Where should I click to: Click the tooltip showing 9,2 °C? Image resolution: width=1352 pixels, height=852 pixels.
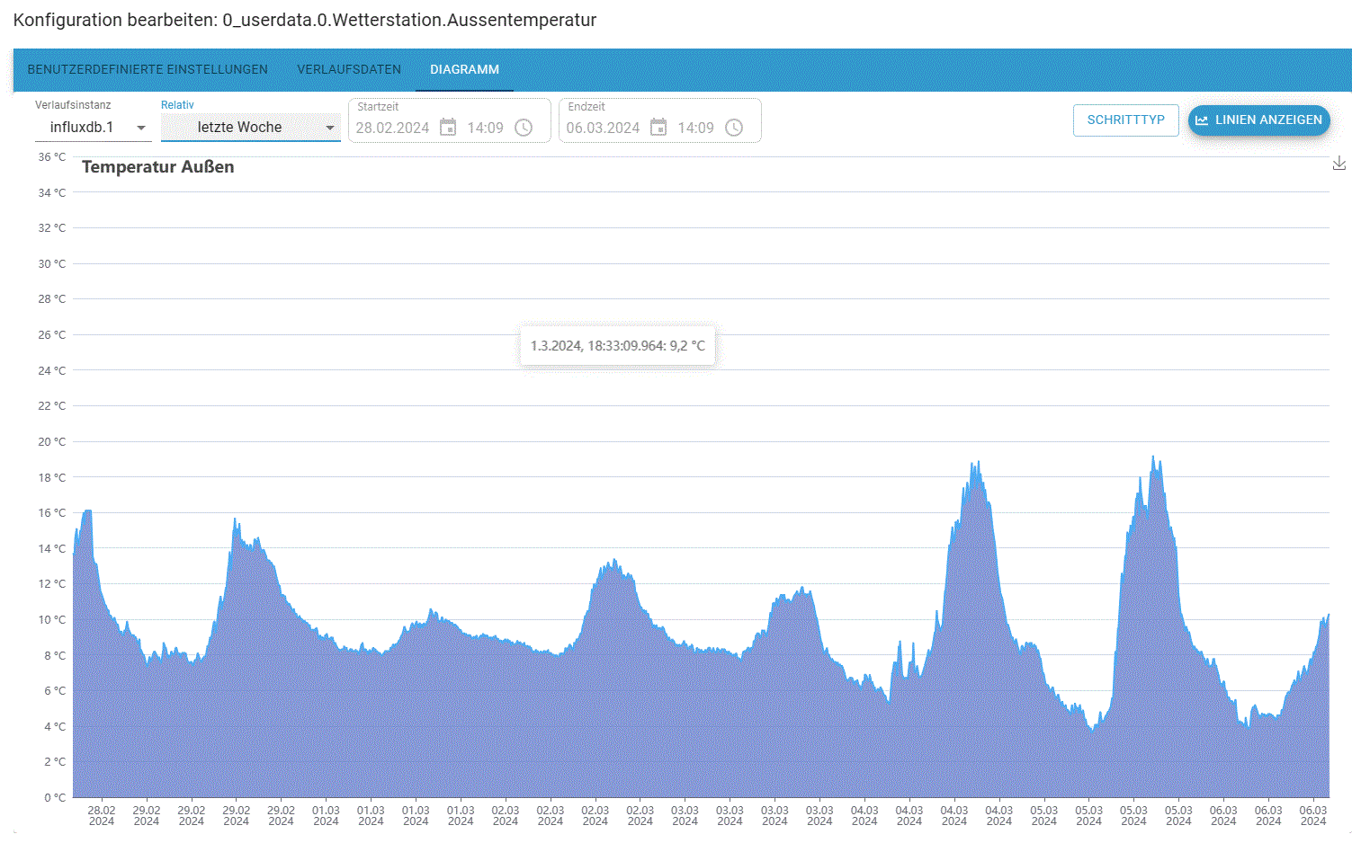pyautogui.click(x=617, y=346)
